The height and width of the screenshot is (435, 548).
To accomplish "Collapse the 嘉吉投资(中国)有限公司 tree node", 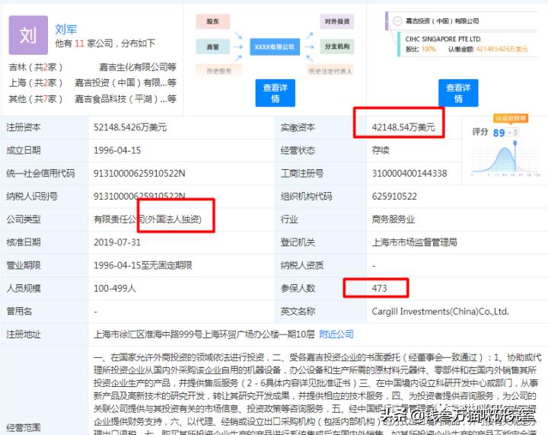I will (x=397, y=21).
